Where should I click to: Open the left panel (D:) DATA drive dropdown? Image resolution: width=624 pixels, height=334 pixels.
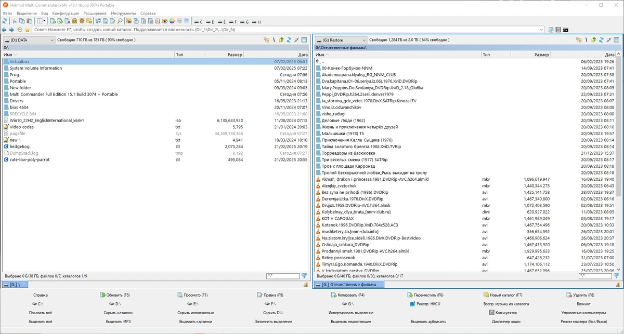[29, 39]
